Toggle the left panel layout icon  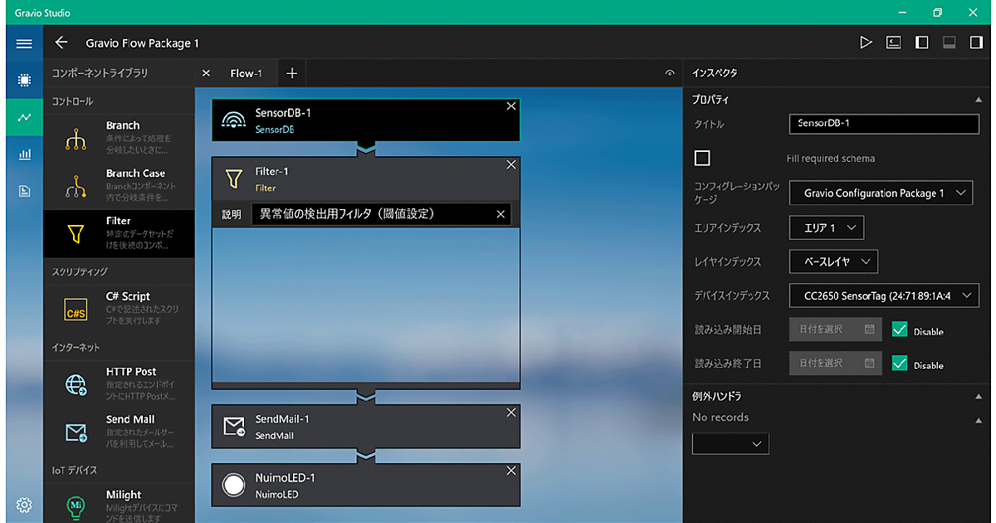[x=921, y=42]
